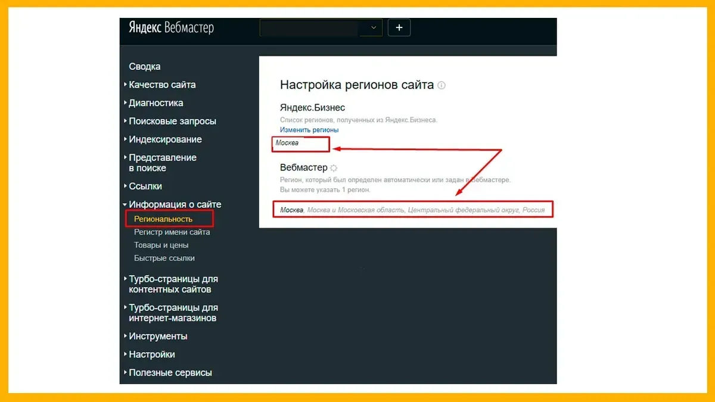Select Товары и цены submenu item

point(161,245)
